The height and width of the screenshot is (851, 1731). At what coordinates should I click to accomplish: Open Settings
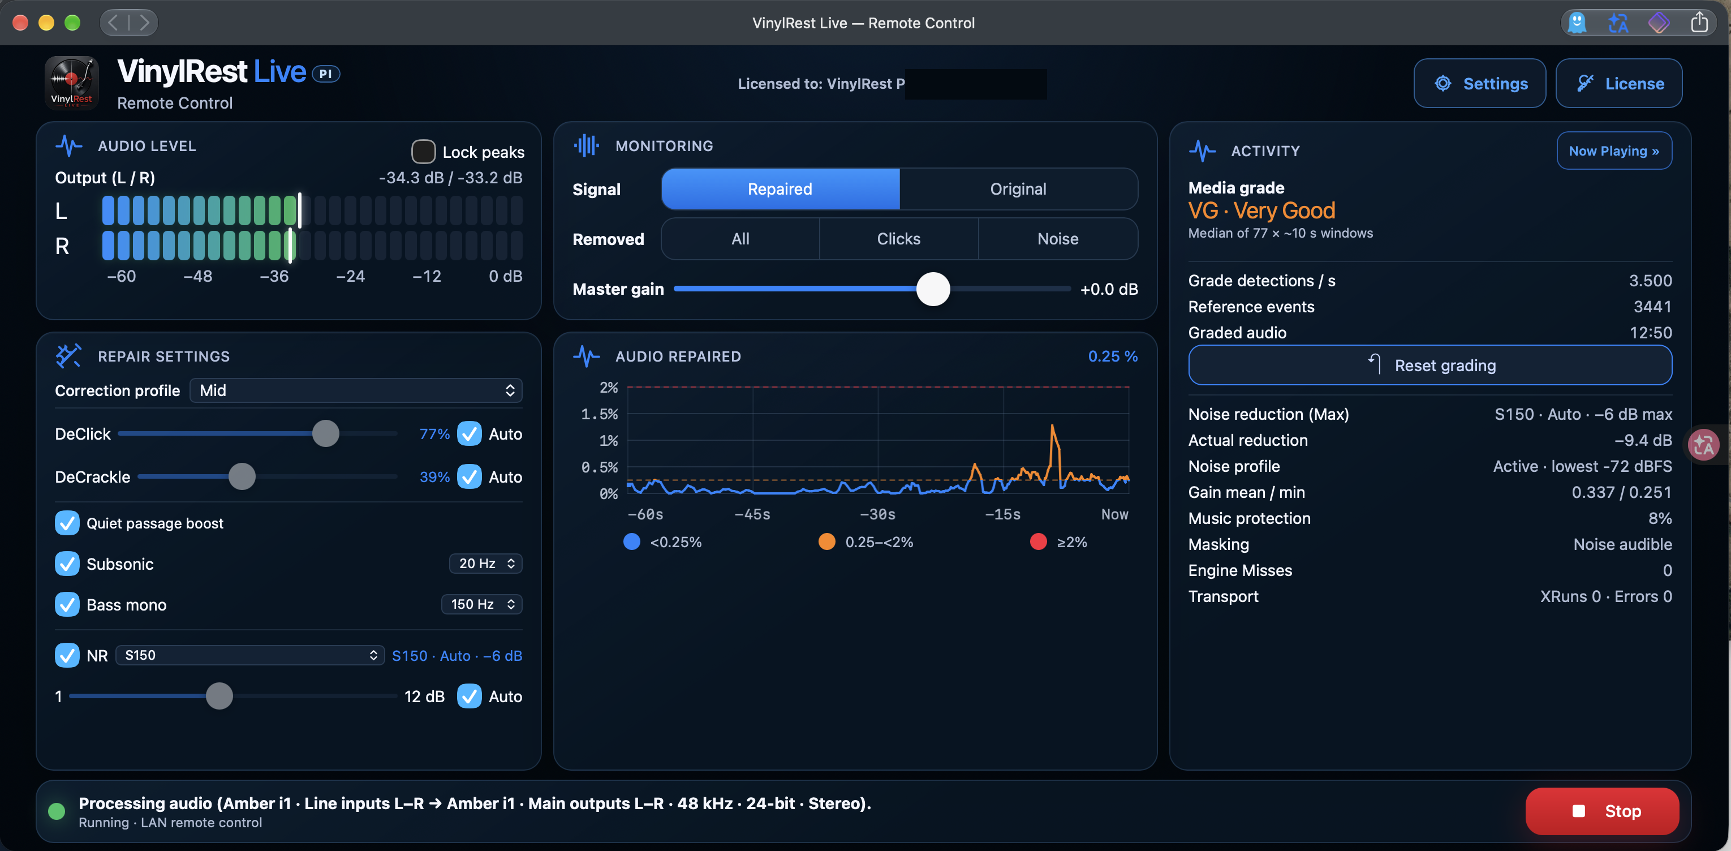coord(1480,83)
